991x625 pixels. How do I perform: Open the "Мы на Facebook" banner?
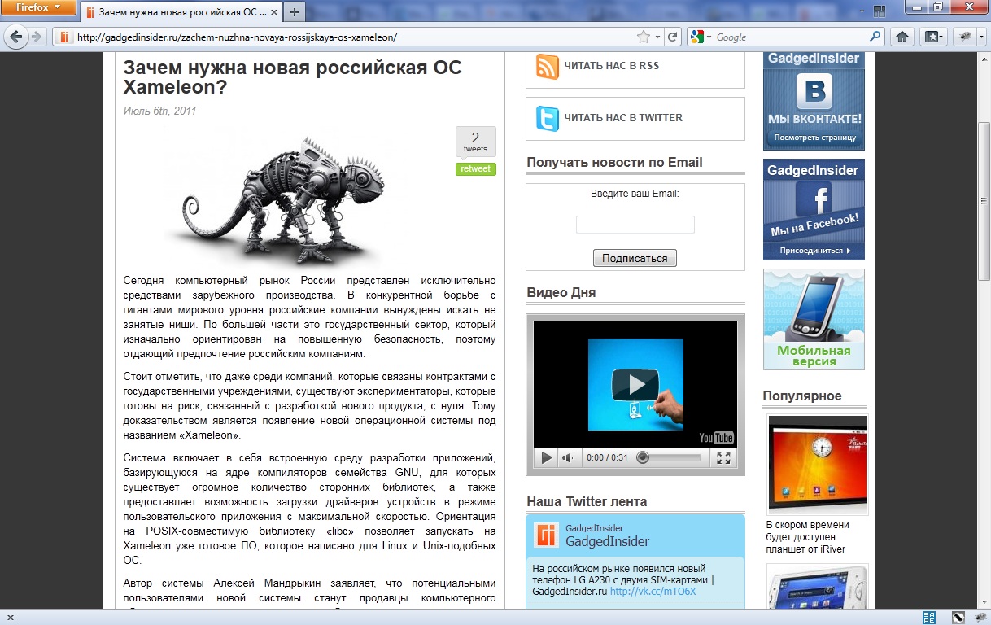click(814, 210)
